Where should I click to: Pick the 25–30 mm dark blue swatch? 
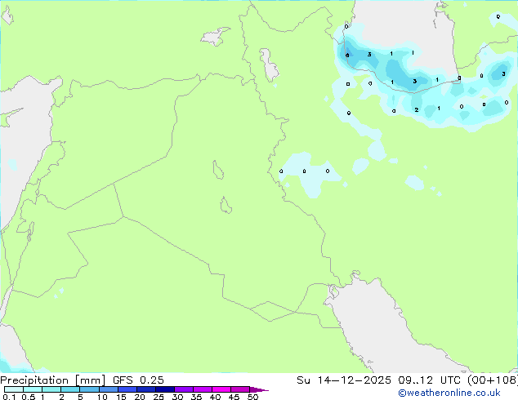[x=165, y=389]
